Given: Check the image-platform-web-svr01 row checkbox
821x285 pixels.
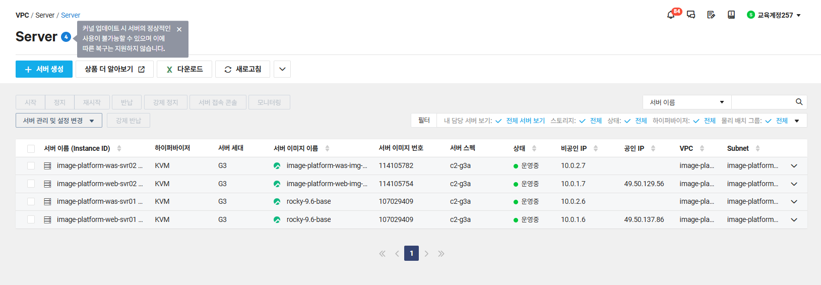Looking at the screenshot, I should pyautogui.click(x=31, y=220).
